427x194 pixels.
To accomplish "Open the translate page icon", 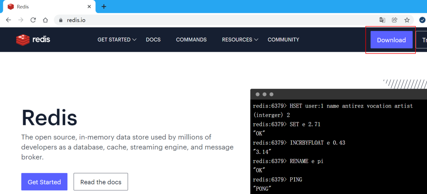I will tap(382, 20).
